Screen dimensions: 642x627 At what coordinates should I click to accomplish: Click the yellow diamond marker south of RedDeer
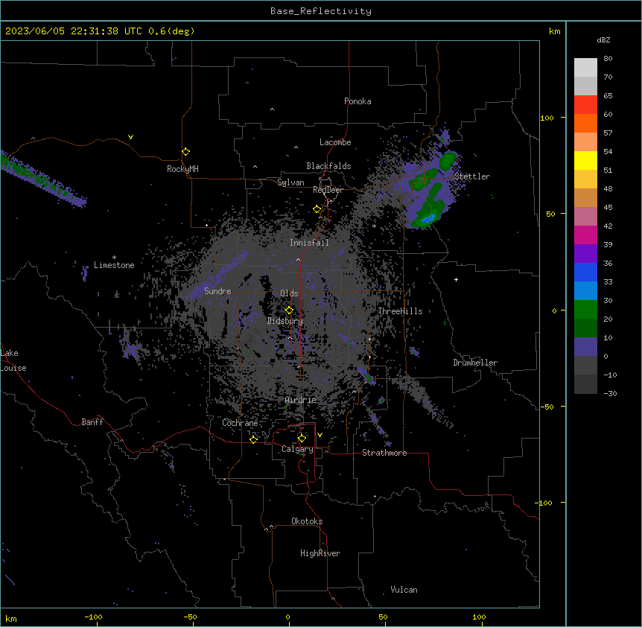click(x=317, y=209)
